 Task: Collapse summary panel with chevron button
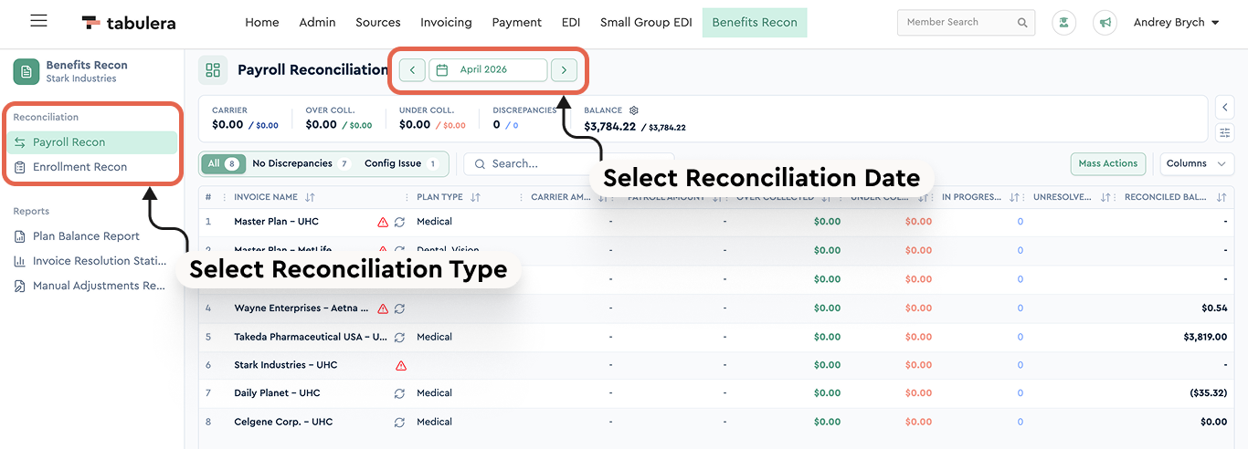click(1225, 108)
